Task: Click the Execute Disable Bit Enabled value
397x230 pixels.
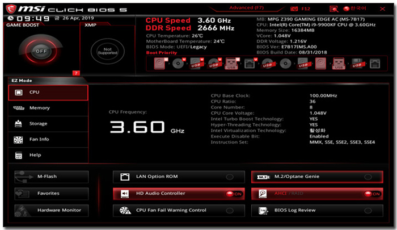Action: [319, 136]
